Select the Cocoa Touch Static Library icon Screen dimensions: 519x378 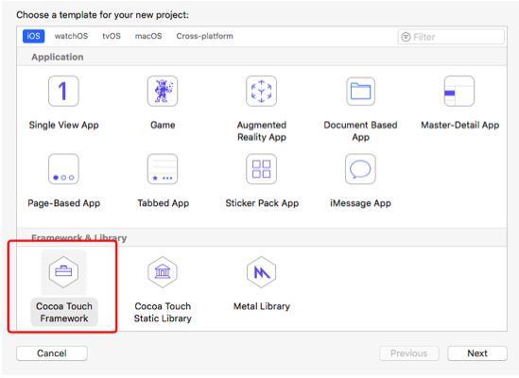[163, 272]
